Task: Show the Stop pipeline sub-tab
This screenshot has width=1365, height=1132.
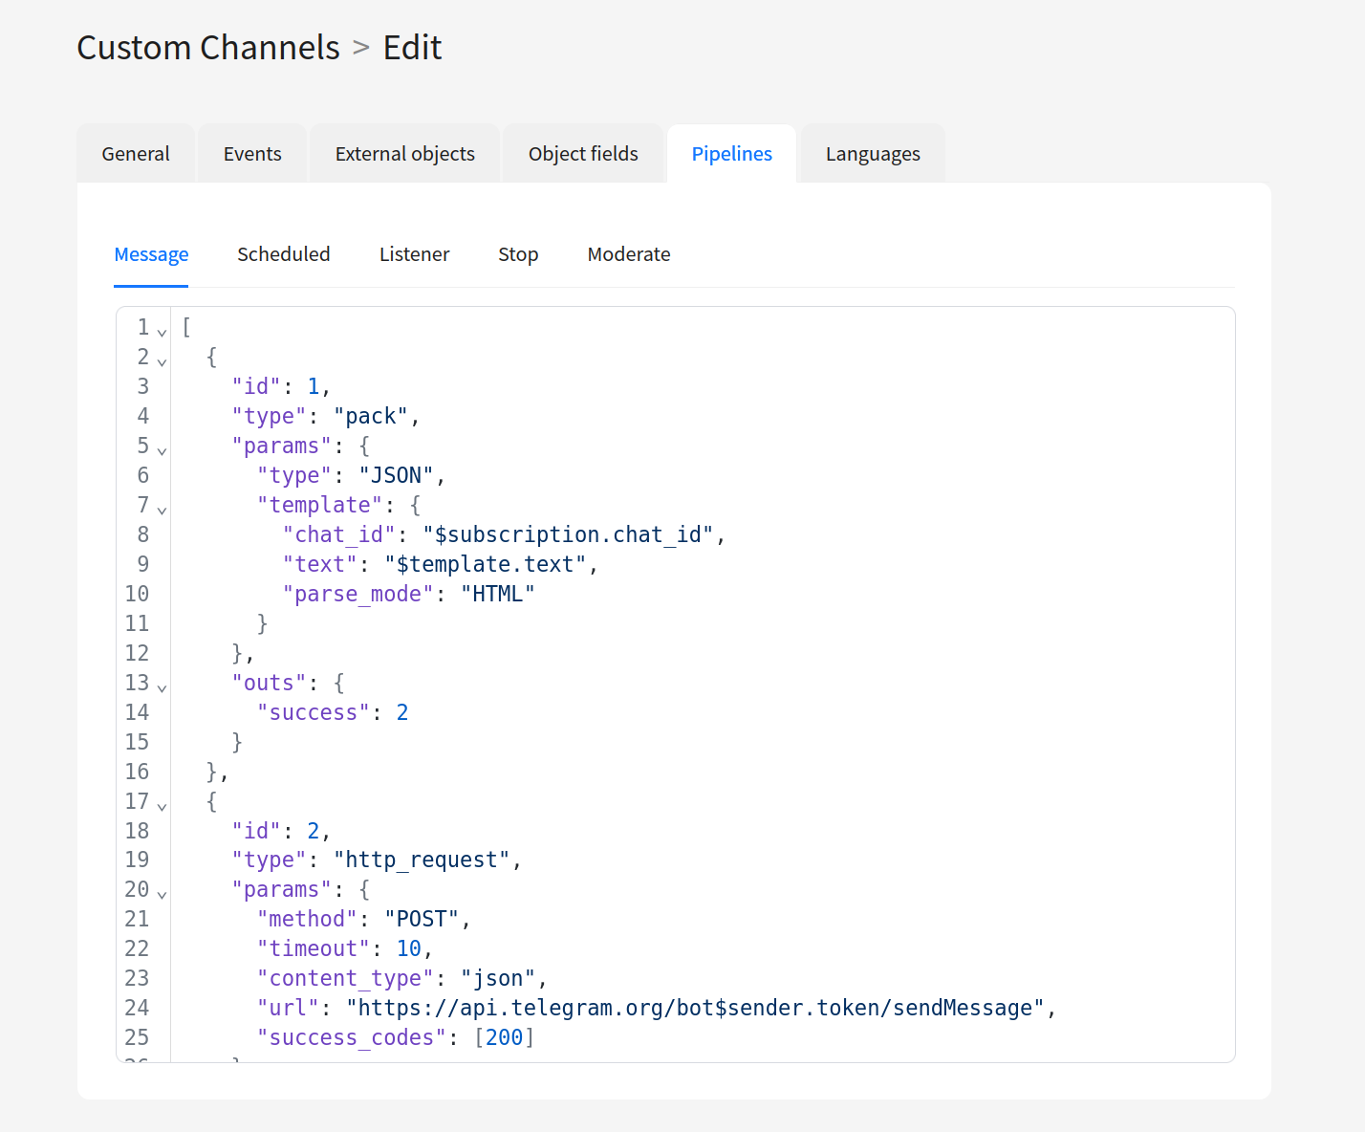Action: pyautogui.click(x=518, y=254)
